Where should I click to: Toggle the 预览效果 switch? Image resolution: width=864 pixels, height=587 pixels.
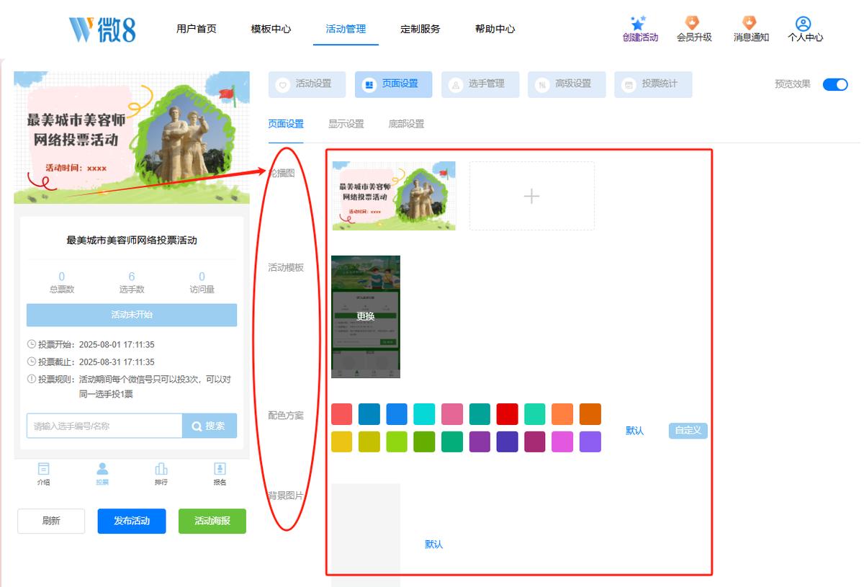835,84
